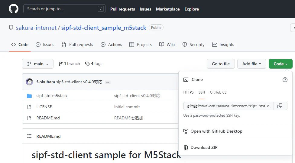Click the git clone URL field
This screenshot has height=163, width=295.
tap(229, 106)
